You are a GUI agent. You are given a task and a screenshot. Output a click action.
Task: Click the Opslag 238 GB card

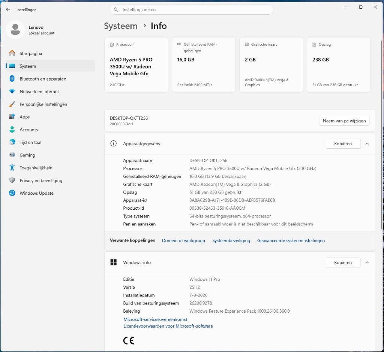coord(339,65)
